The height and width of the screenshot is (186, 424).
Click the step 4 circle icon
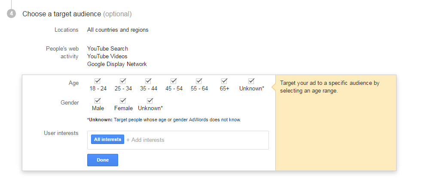coord(12,14)
